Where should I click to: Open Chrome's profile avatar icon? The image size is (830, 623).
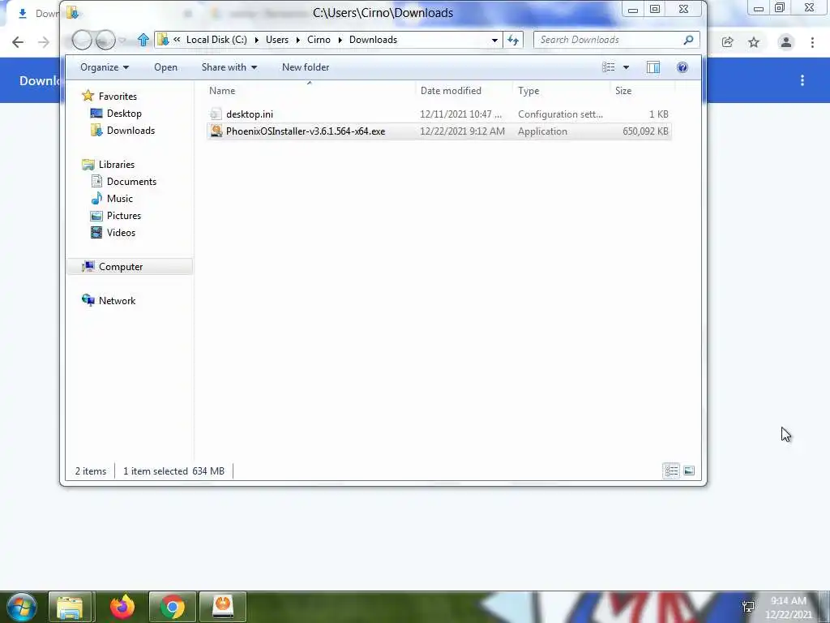tap(786, 42)
